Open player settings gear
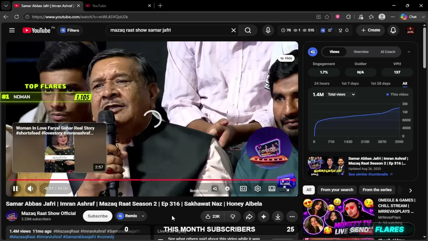428x241 pixels. click(x=257, y=188)
